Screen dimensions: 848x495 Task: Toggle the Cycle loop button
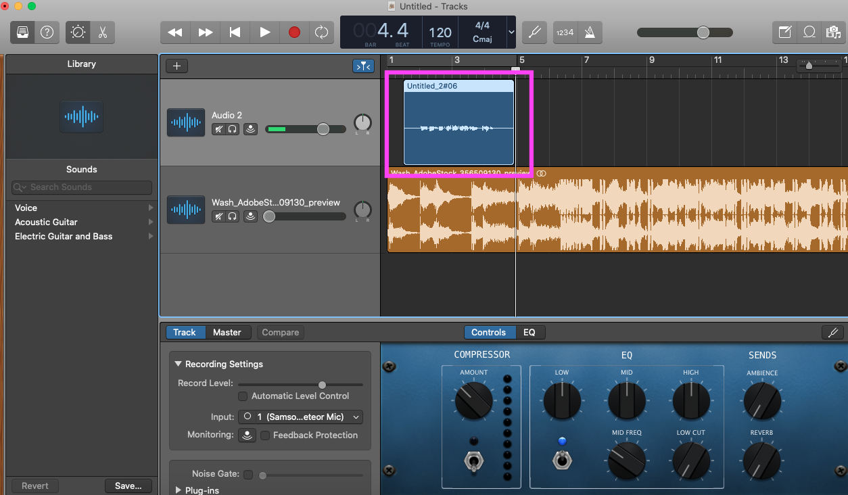point(321,32)
